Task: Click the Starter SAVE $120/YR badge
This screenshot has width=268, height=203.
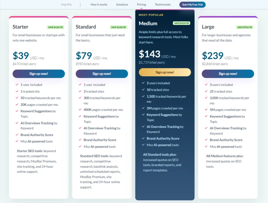Action: (x=55, y=27)
